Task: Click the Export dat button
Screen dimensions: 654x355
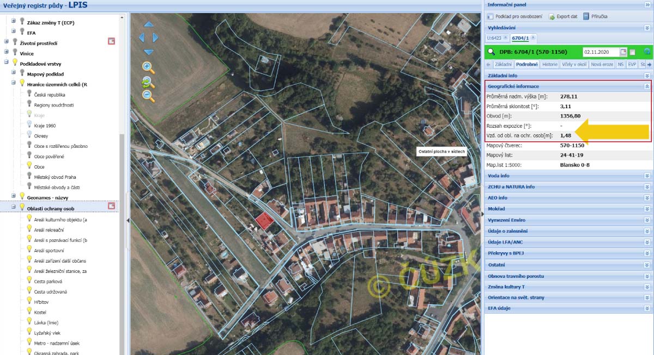Action: [562, 16]
